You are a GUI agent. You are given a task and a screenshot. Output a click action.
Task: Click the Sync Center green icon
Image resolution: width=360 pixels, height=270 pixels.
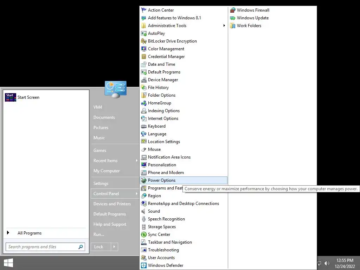[144, 234]
